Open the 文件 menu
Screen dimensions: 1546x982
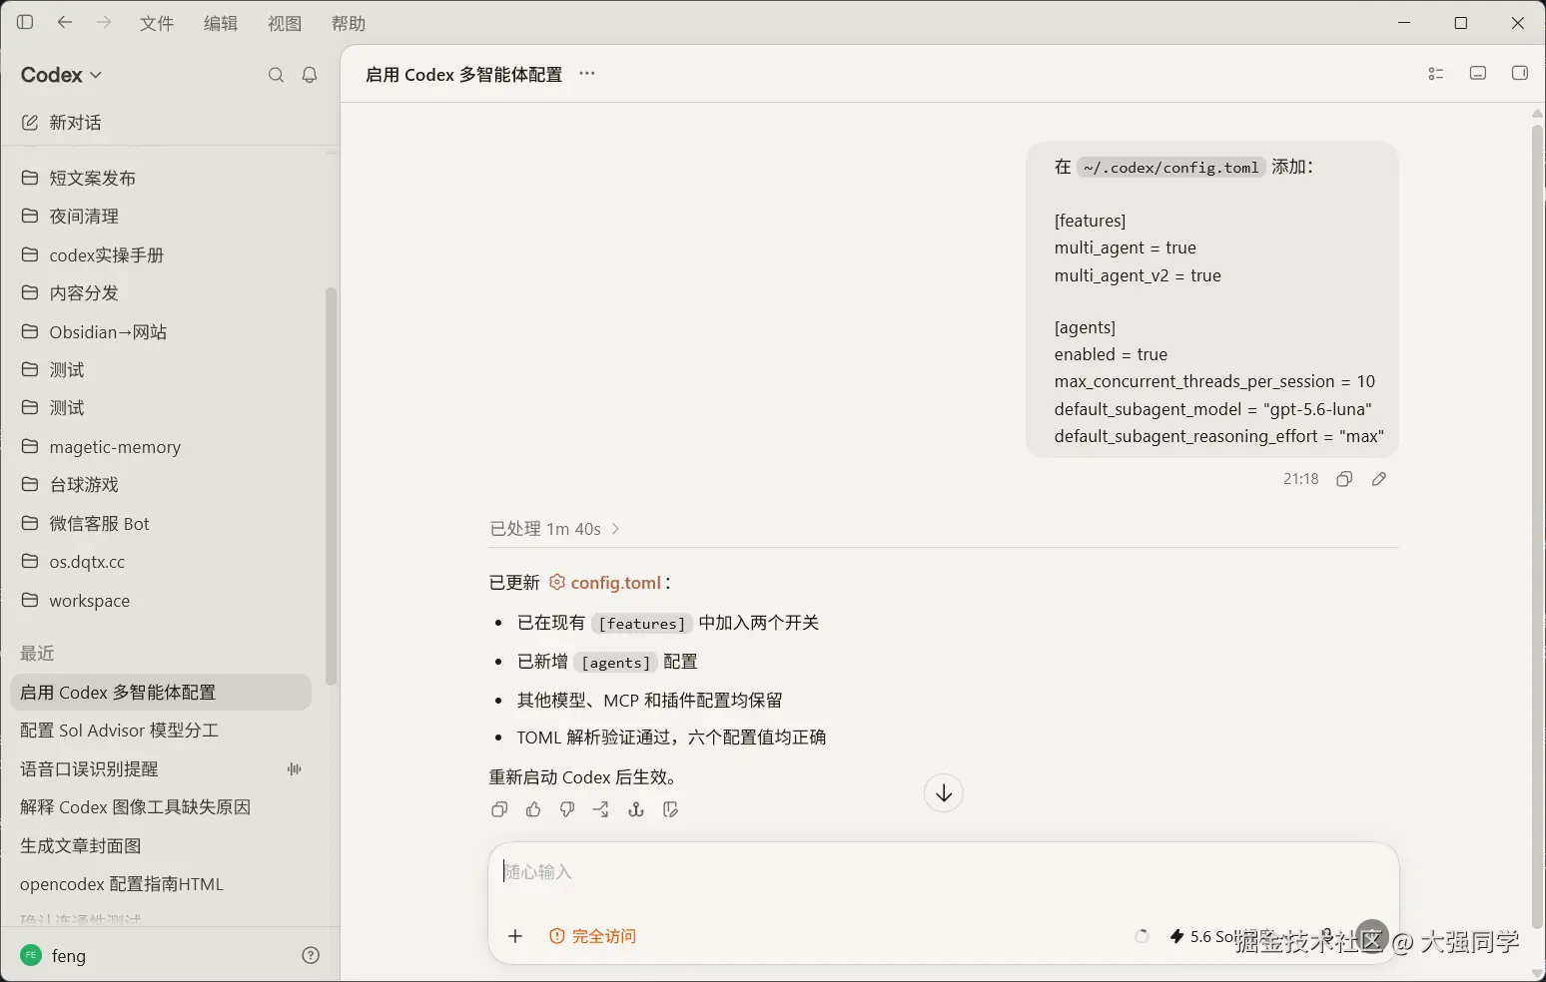tap(157, 23)
